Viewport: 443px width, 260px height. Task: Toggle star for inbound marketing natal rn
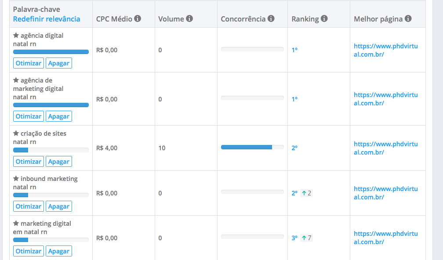point(16,178)
